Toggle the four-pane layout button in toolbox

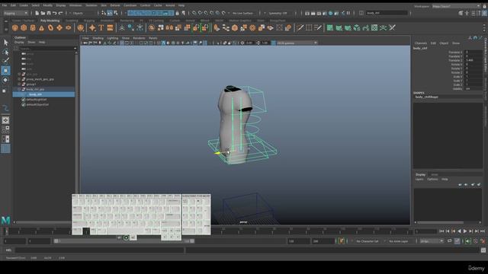tap(5, 129)
